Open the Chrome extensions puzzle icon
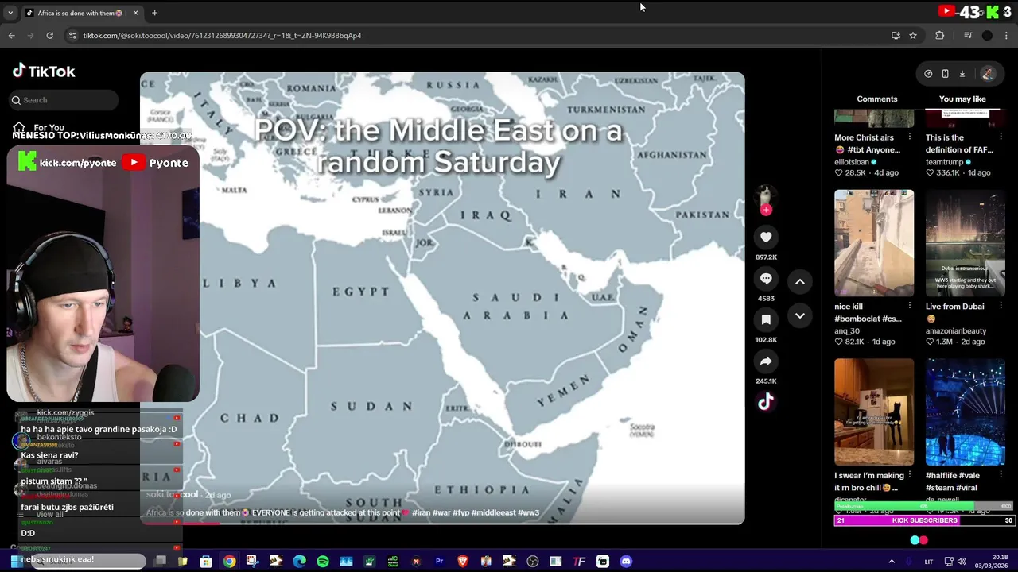This screenshot has width=1018, height=572. [939, 35]
